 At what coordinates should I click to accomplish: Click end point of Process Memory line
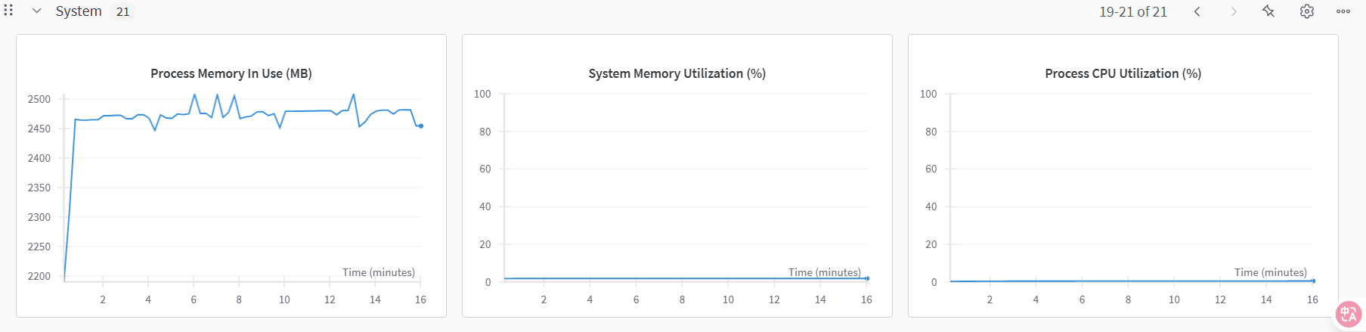point(421,126)
